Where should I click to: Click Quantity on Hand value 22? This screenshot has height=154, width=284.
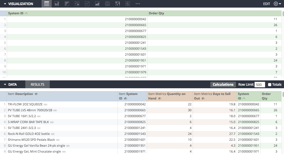pos(190,104)
